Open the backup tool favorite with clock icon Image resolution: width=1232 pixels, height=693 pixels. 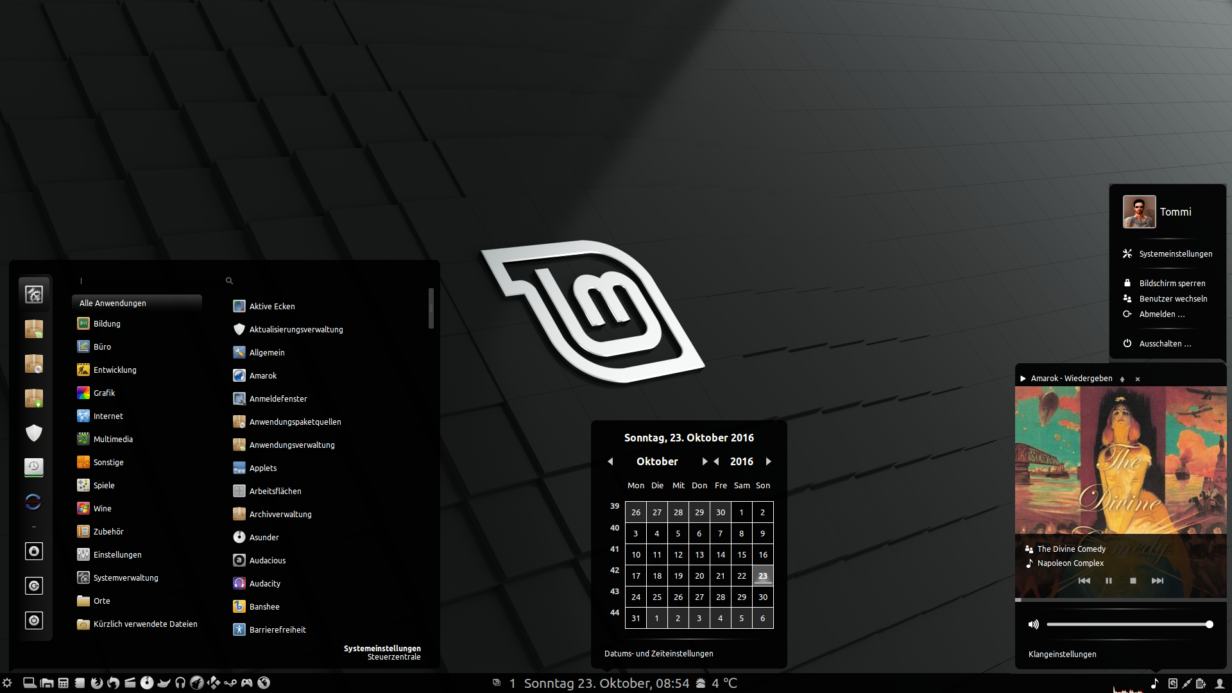tap(34, 467)
